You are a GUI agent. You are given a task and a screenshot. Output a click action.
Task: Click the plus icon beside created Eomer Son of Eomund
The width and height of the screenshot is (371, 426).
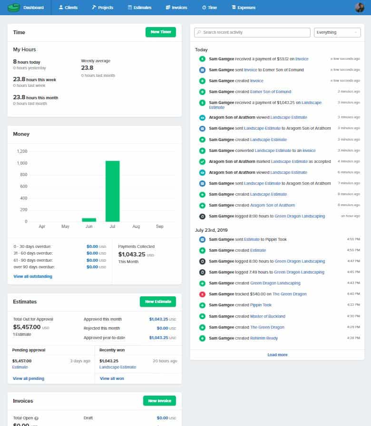coord(202,92)
